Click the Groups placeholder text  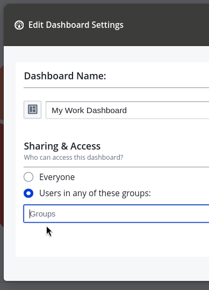click(x=42, y=214)
